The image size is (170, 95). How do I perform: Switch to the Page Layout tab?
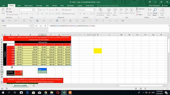tap(28, 6)
